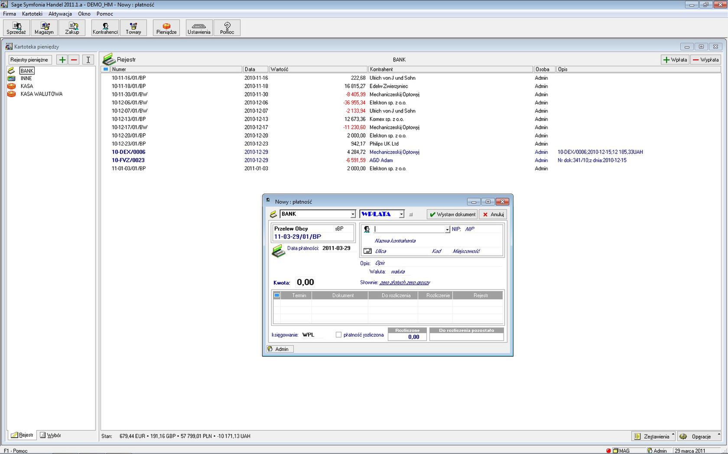The height and width of the screenshot is (454, 728).
Task: Open the Pomoc toolbar button
Action: tap(227, 28)
